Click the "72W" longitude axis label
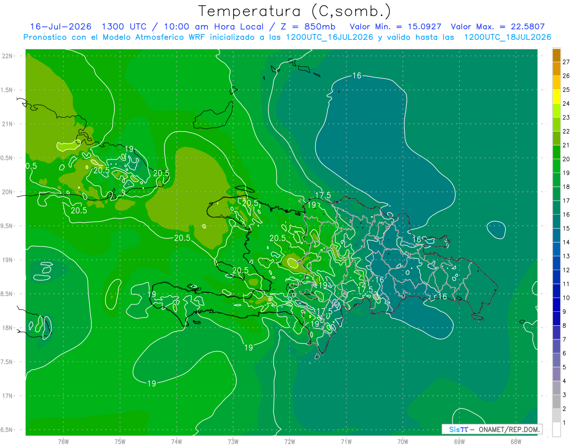Screen dimensions: 579x448 tap(289, 442)
